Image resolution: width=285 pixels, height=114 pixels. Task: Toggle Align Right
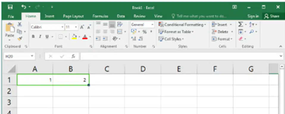[x=112, y=32]
